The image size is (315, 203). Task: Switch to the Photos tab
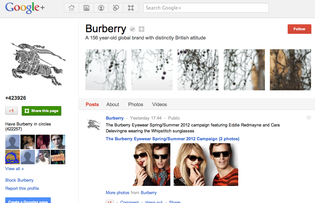136,104
